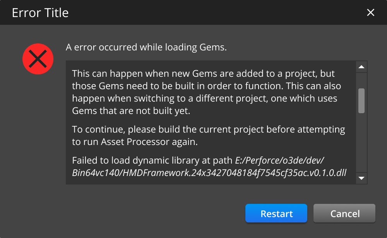
Task: Click the "To continue, please build" line
Action: point(208,129)
